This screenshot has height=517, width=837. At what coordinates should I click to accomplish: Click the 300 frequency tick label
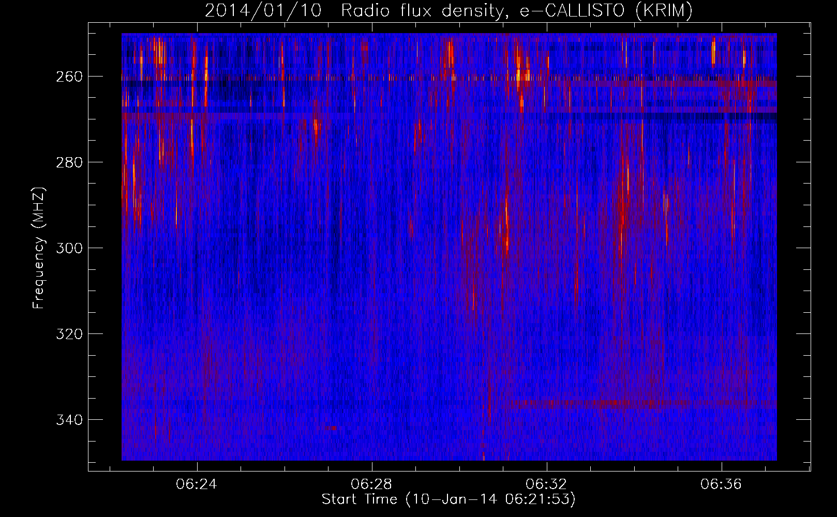[69, 248]
